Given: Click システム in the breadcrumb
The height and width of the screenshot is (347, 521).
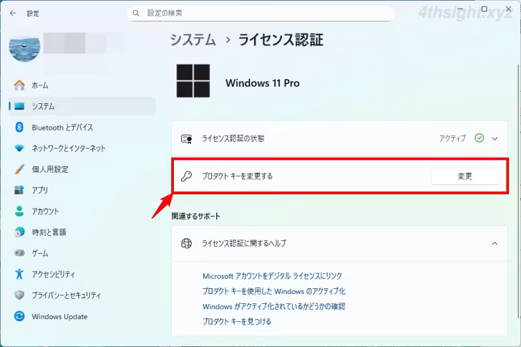Looking at the screenshot, I should [193, 40].
